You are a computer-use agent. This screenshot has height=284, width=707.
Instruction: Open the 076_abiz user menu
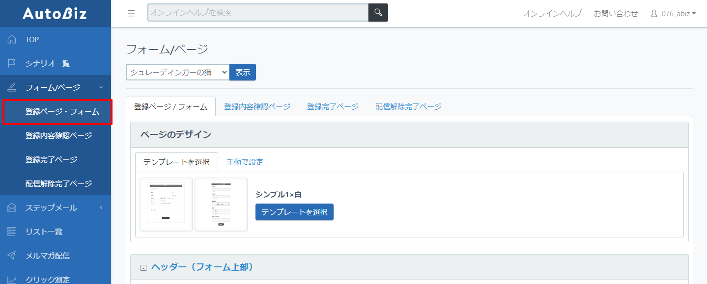pyautogui.click(x=674, y=13)
